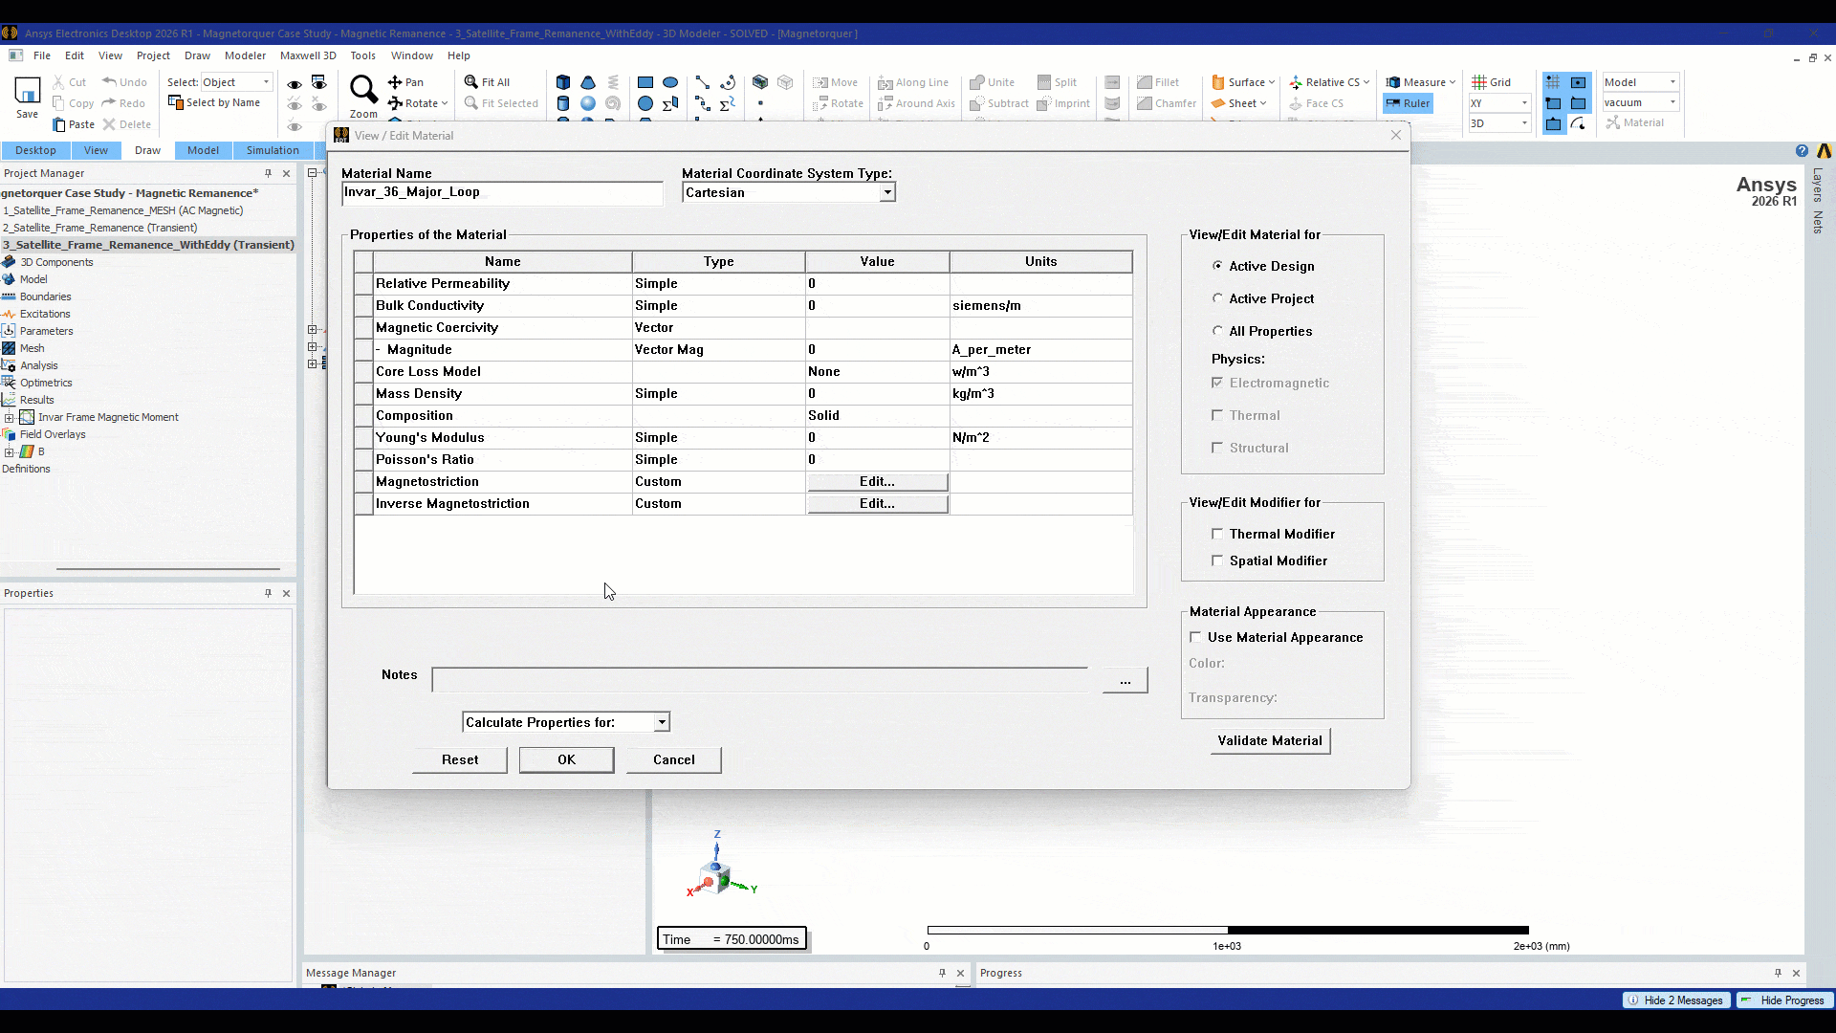Image resolution: width=1836 pixels, height=1033 pixels.
Task: Click the Save icon in toolbar
Action: point(27,92)
